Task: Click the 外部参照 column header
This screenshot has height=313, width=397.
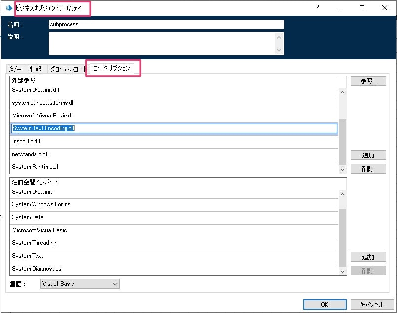Action: (174, 80)
